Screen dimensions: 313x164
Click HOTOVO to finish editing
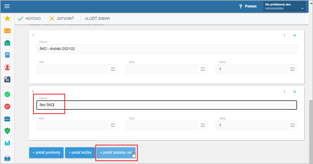29,19
